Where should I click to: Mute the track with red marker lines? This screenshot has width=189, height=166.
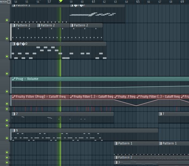(x=7, y=109)
